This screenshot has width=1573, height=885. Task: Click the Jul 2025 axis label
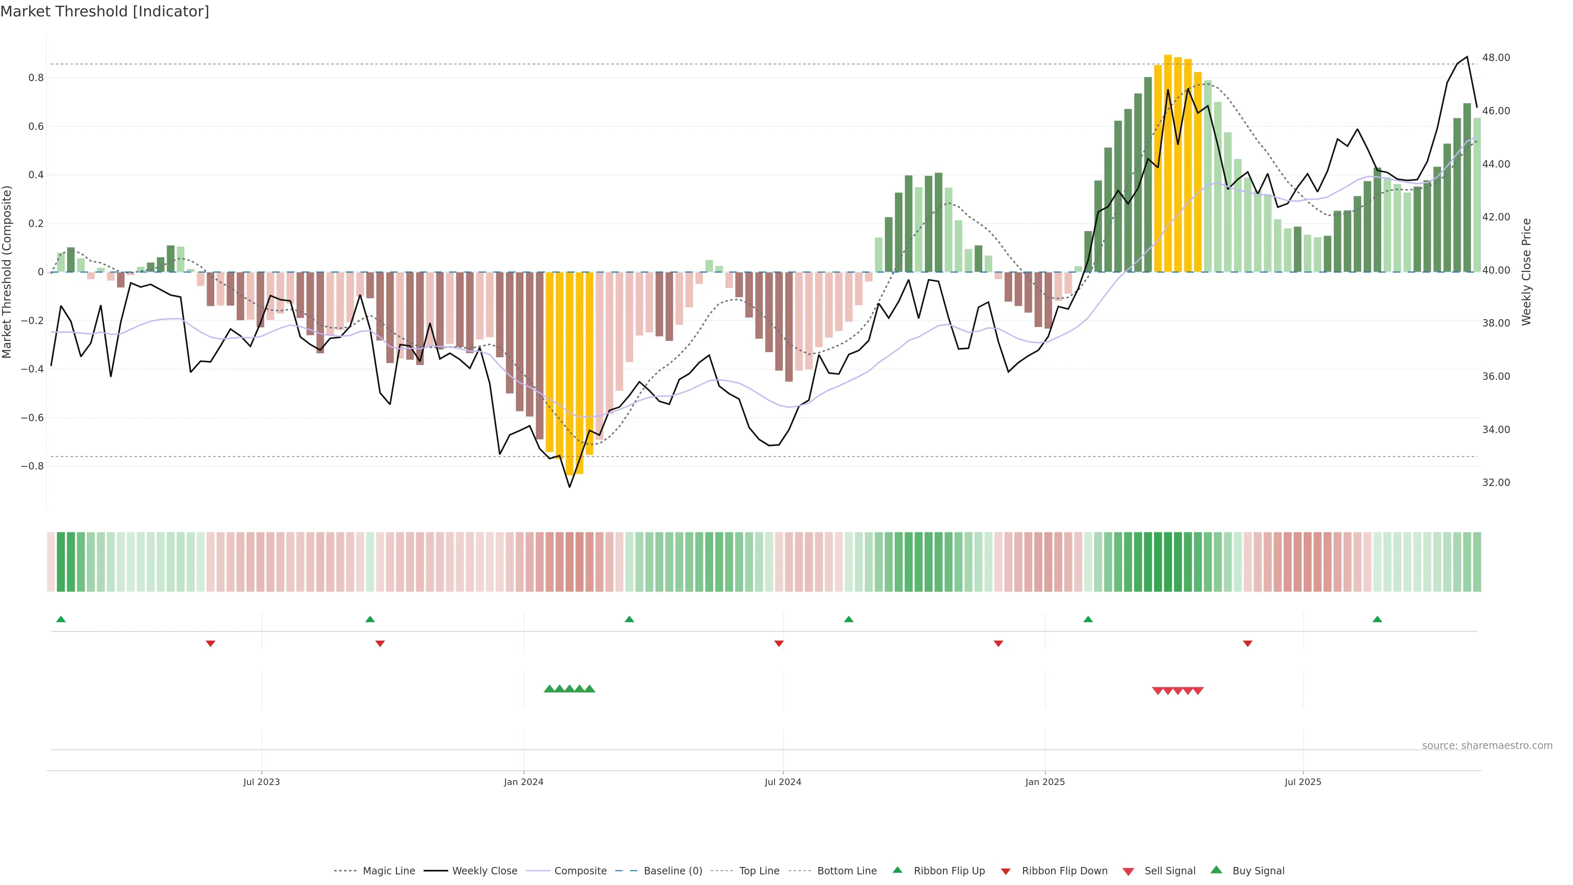tap(1303, 782)
